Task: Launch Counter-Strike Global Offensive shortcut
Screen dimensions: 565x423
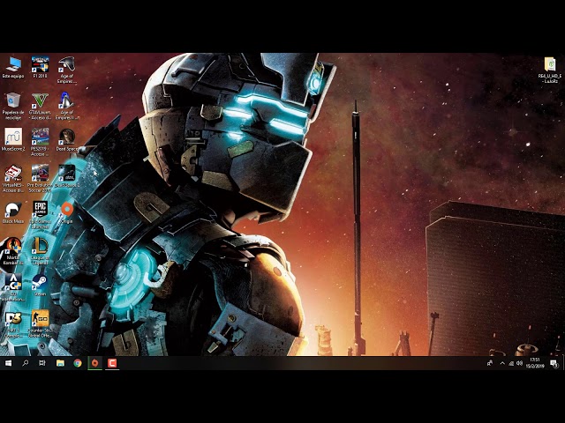Action: click(40, 323)
